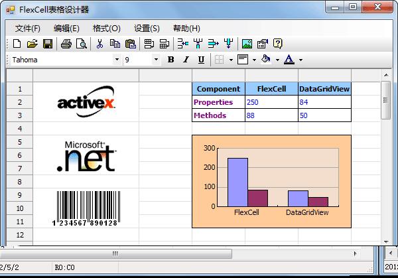Insert picture with the image icon
398x278 pixels.
point(247,44)
